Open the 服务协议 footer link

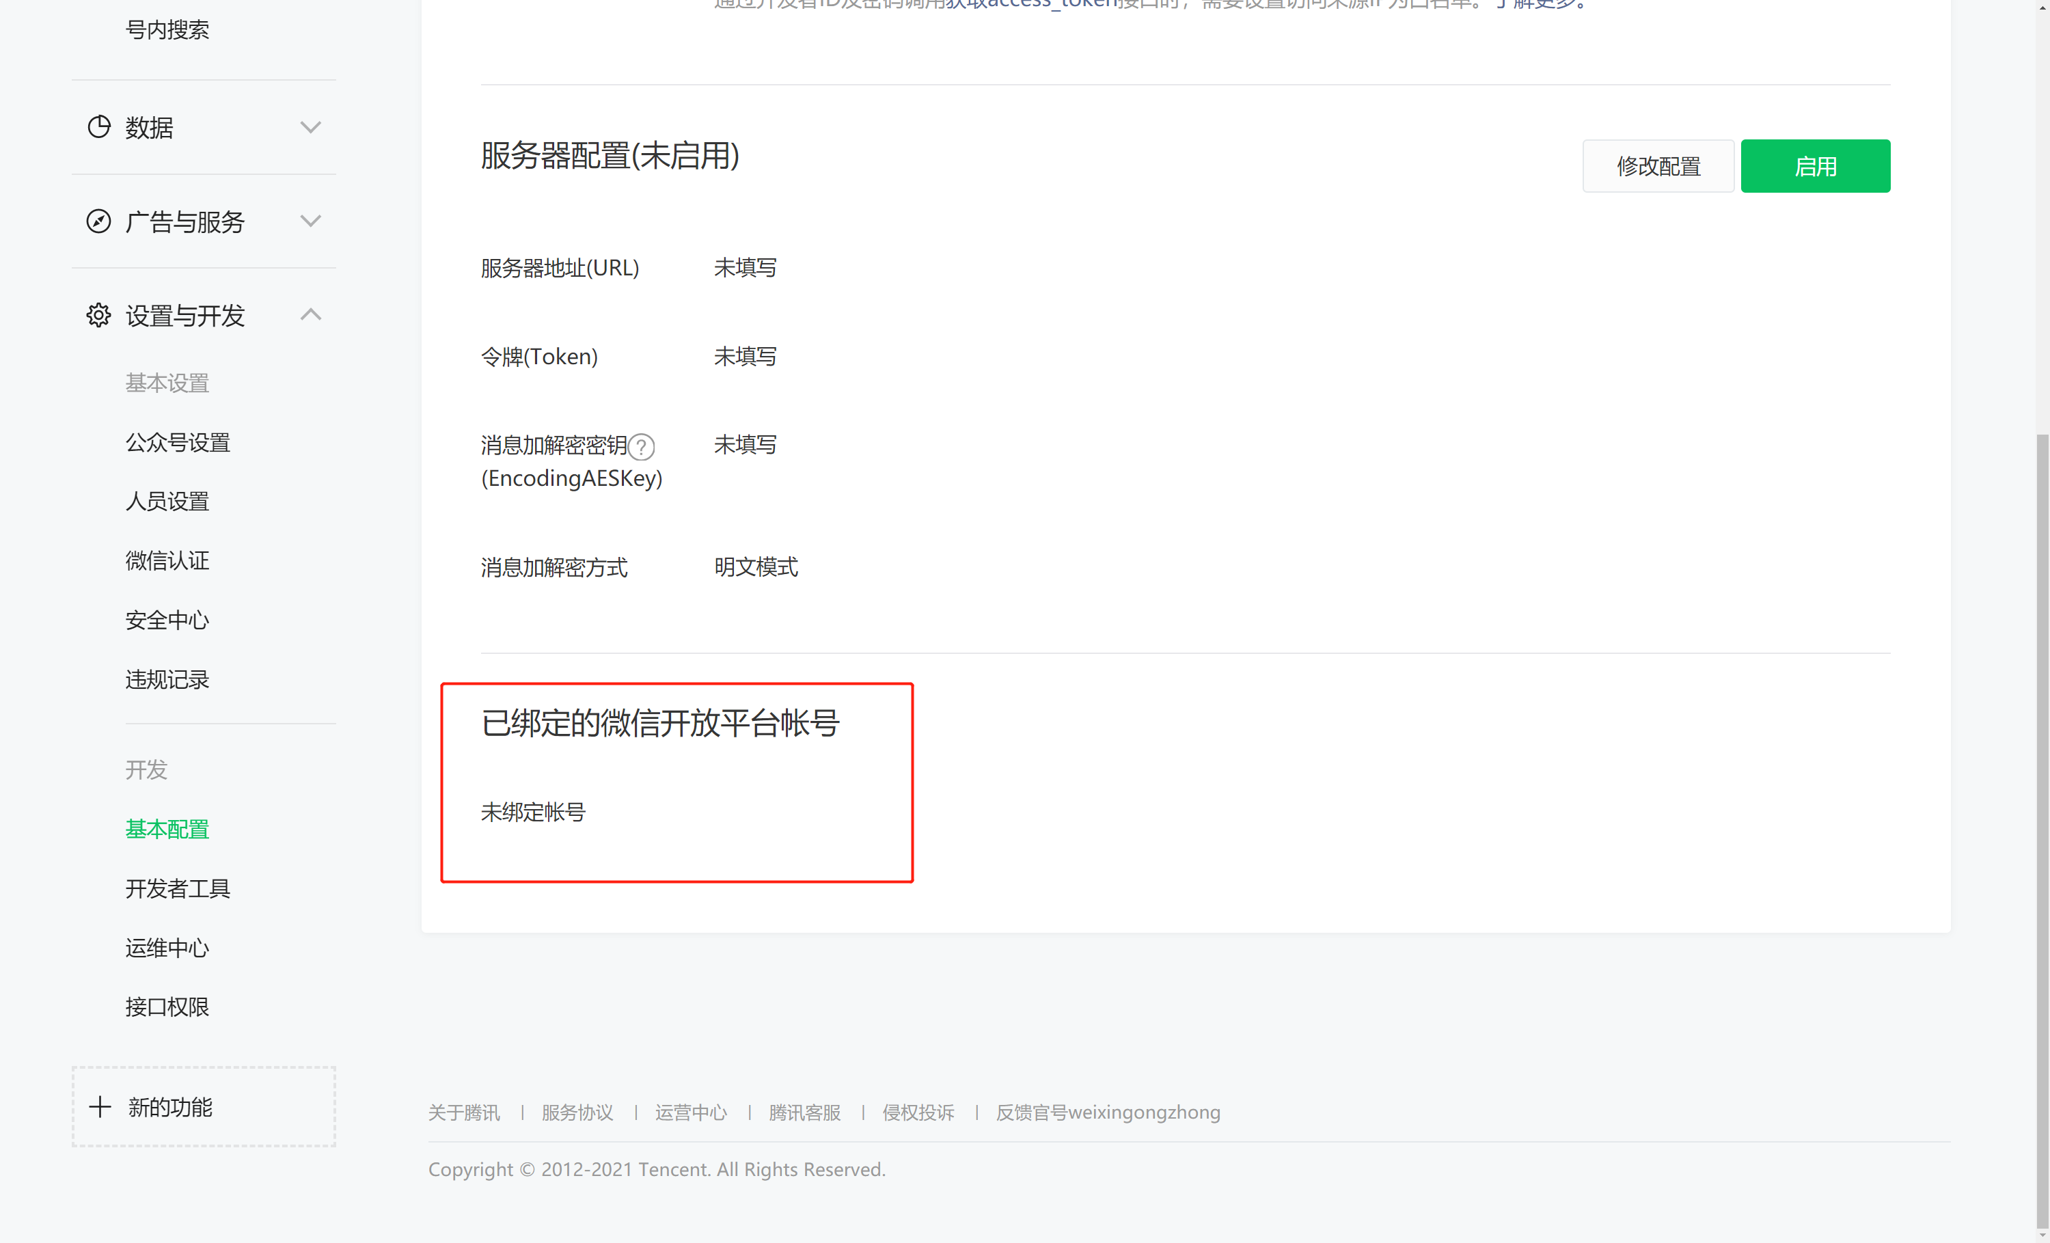pyautogui.click(x=577, y=1112)
